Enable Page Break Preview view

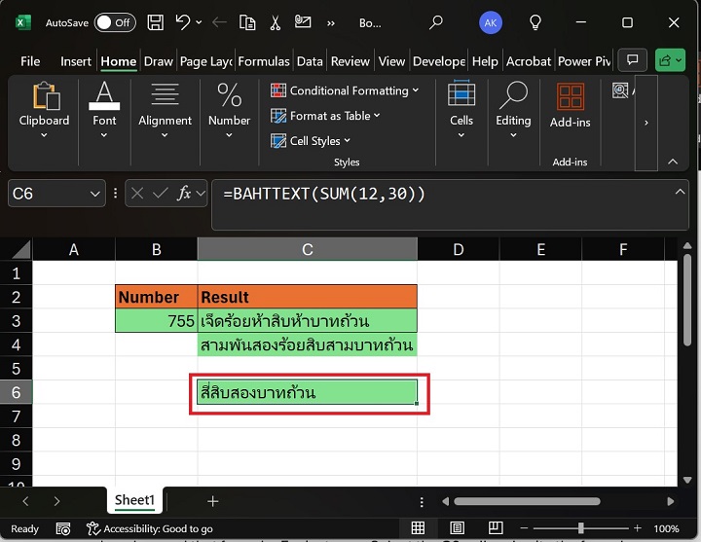(x=496, y=528)
